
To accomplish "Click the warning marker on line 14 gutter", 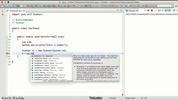I will 7,51.
